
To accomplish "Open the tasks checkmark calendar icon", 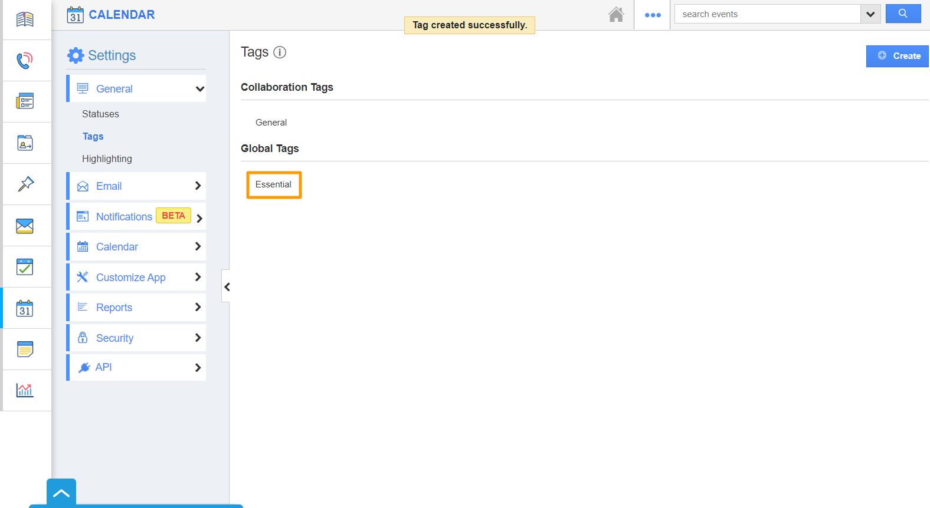I will (25, 267).
